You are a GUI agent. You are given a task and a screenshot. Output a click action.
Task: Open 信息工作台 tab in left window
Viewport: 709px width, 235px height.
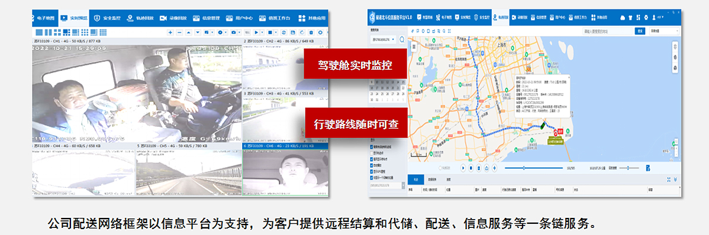pyautogui.click(x=275, y=18)
